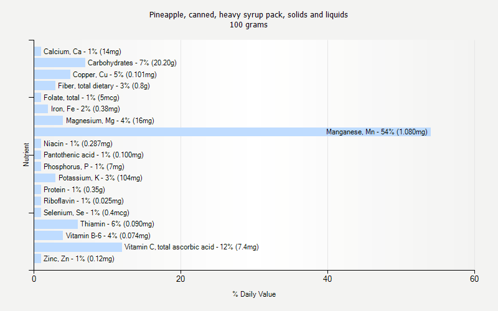Select the Copper, Cu bar
Viewport: 498px width, 311px height.
(x=52, y=75)
